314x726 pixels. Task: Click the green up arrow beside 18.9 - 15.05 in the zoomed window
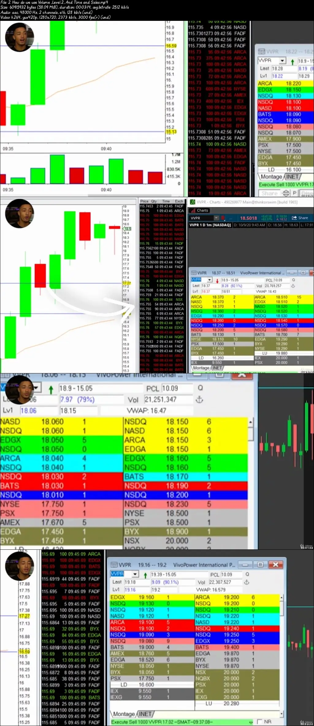point(51,389)
